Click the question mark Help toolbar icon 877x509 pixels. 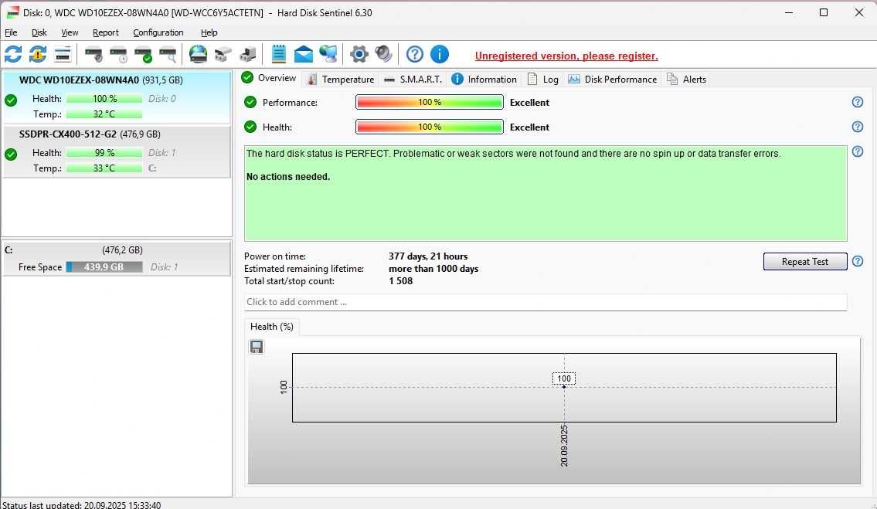coord(414,54)
